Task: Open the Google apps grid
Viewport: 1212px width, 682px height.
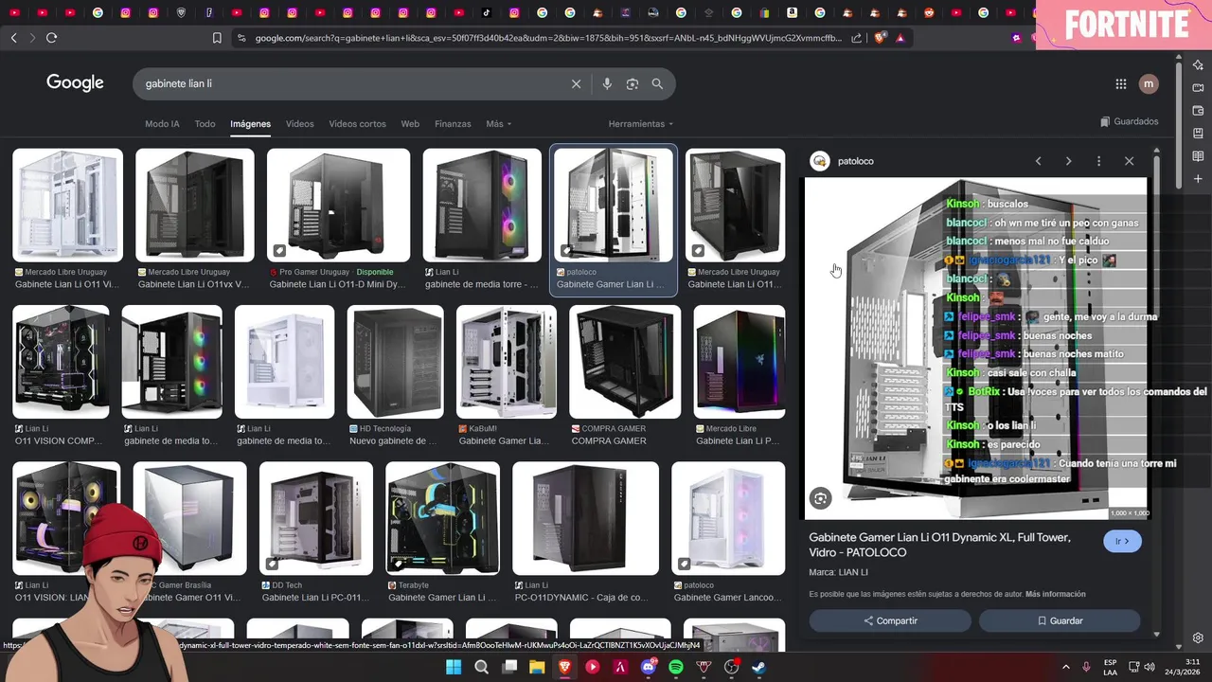Action: click(x=1121, y=83)
